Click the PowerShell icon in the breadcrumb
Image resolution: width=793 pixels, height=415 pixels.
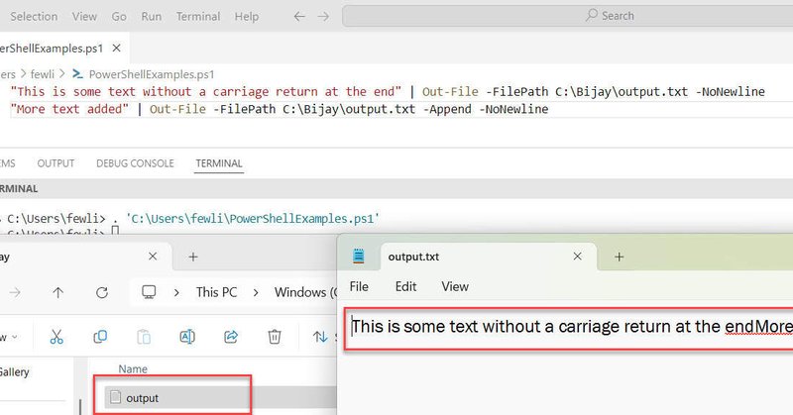(x=77, y=74)
